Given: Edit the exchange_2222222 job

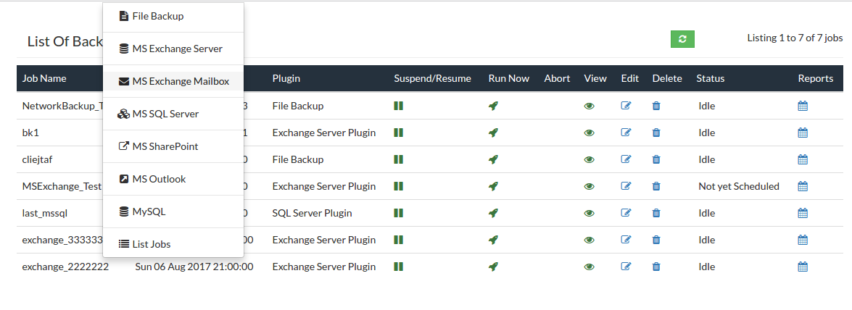Looking at the screenshot, I should 626,267.
